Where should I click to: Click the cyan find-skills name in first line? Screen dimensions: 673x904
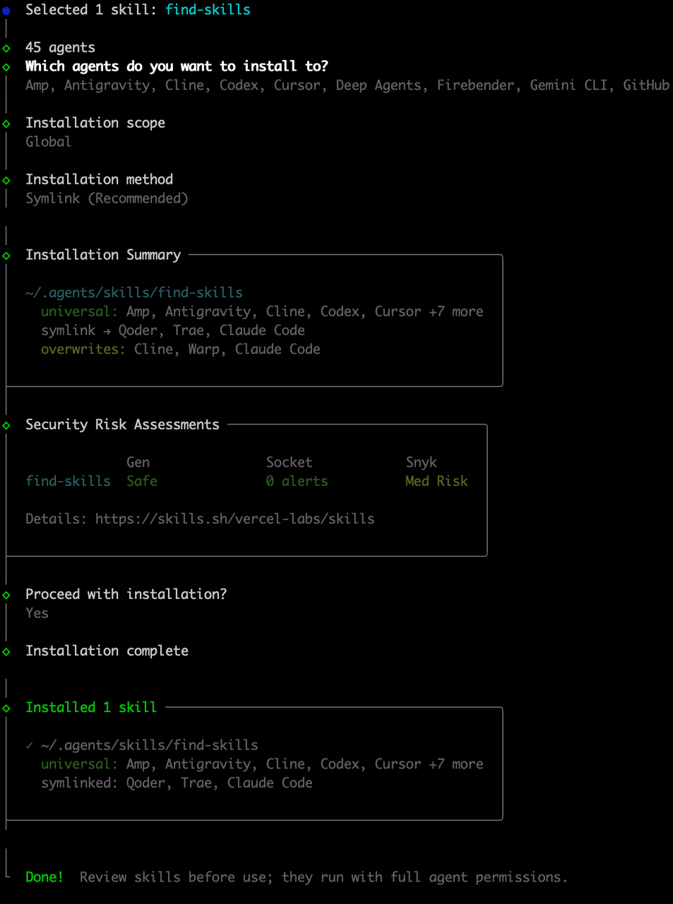click(x=208, y=10)
